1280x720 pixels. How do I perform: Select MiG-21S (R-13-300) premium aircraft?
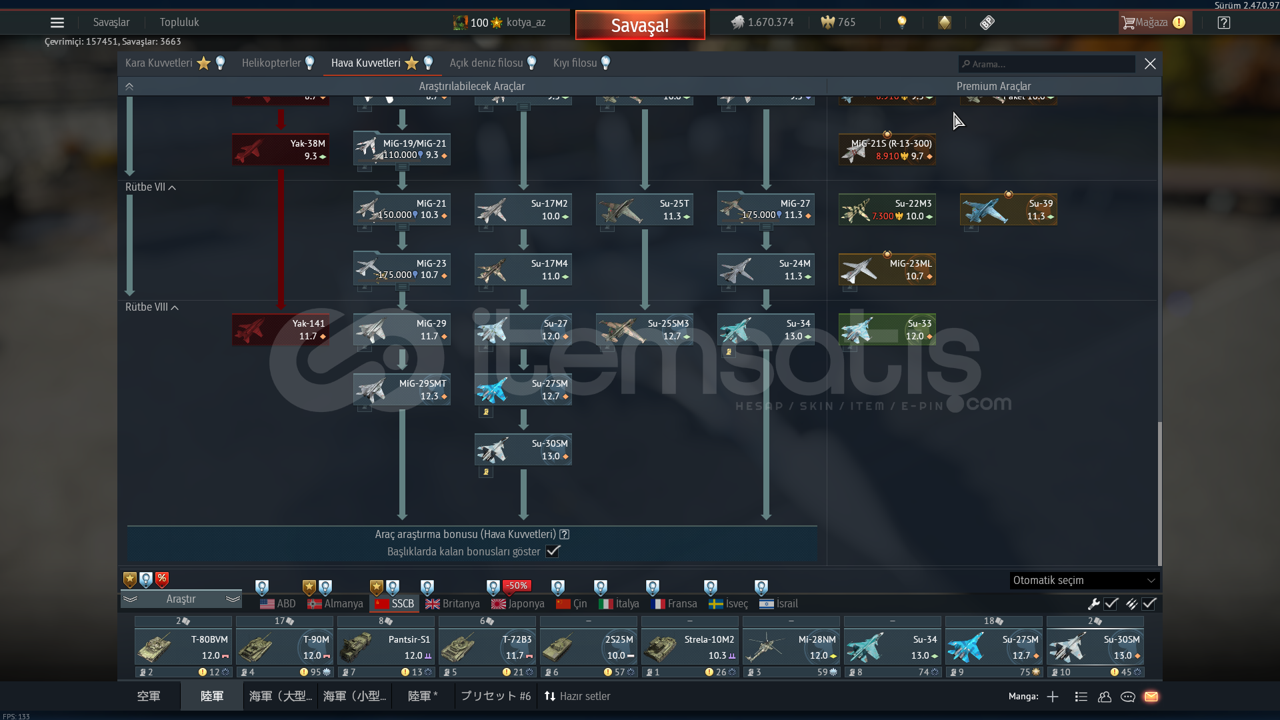[x=887, y=149]
